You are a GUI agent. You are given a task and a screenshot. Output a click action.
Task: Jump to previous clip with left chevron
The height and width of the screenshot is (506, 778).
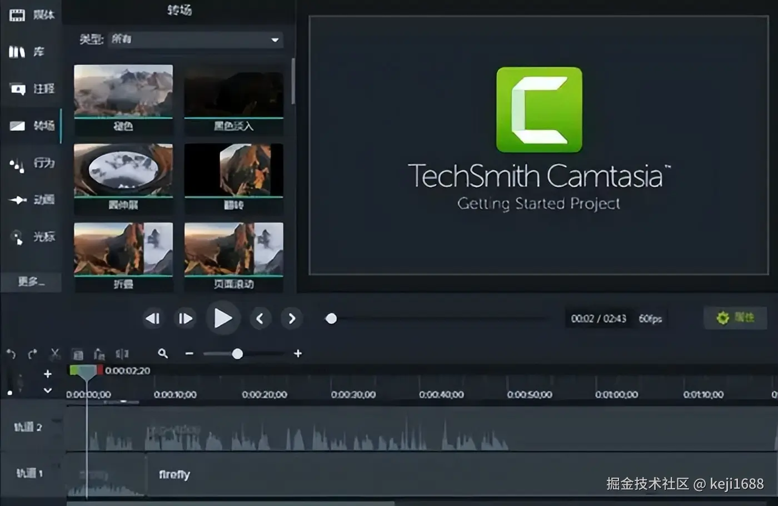[260, 319]
